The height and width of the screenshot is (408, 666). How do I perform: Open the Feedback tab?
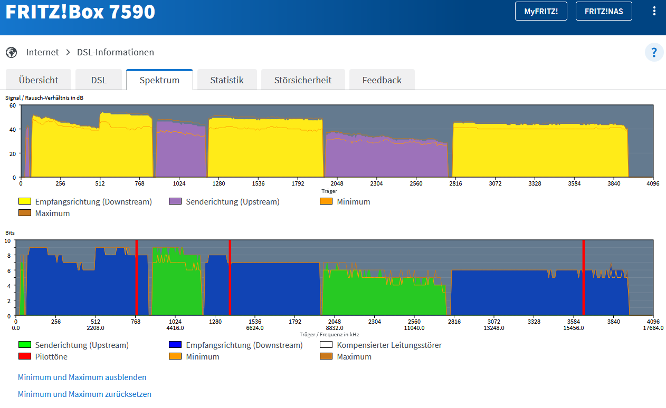[x=382, y=80]
